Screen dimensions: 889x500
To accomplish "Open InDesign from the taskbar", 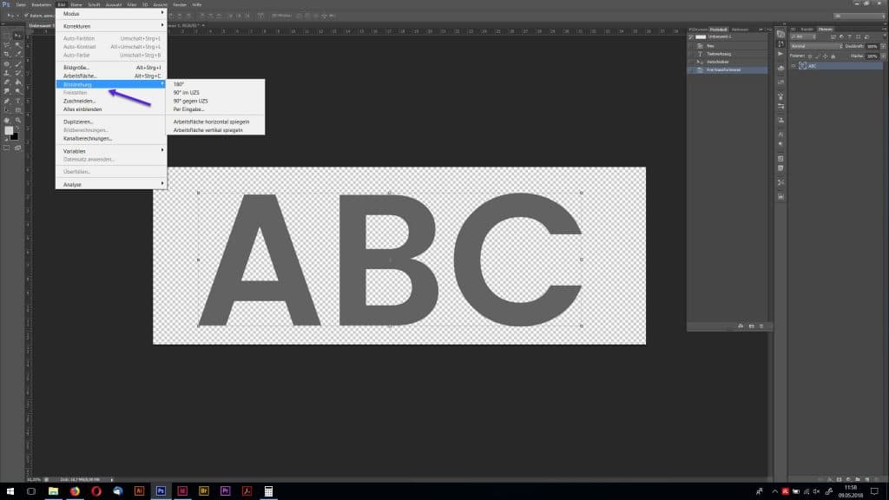I will click(182, 491).
